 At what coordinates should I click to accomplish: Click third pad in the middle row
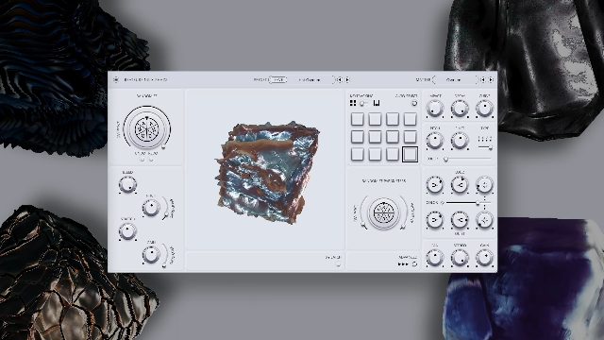(393, 136)
